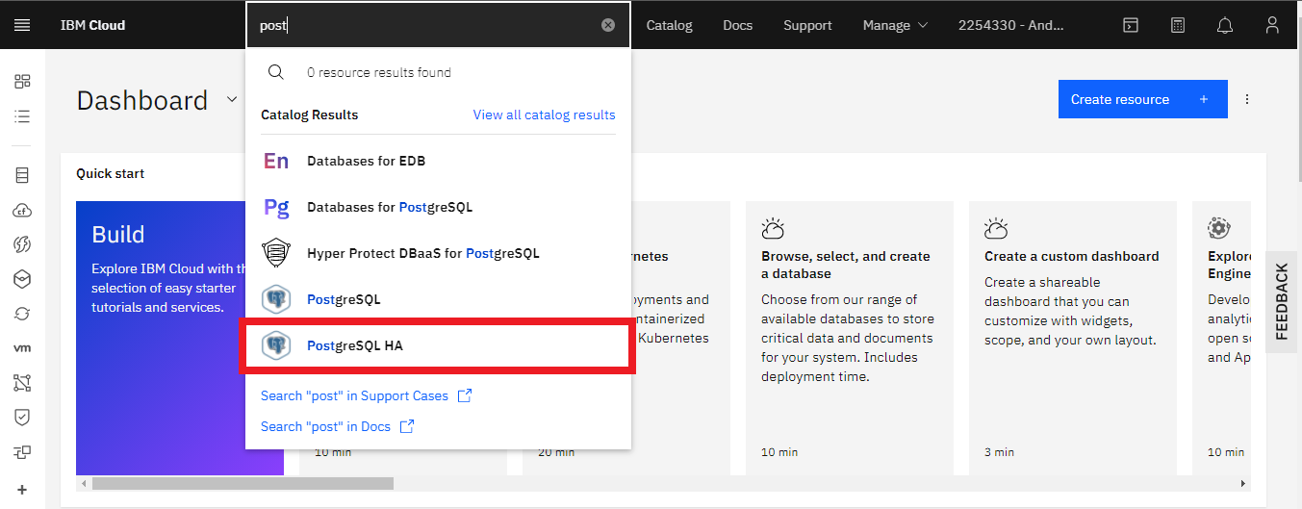Open Security shield sidebar icon
Screen dimensions: 1302x509
pos(22,418)
